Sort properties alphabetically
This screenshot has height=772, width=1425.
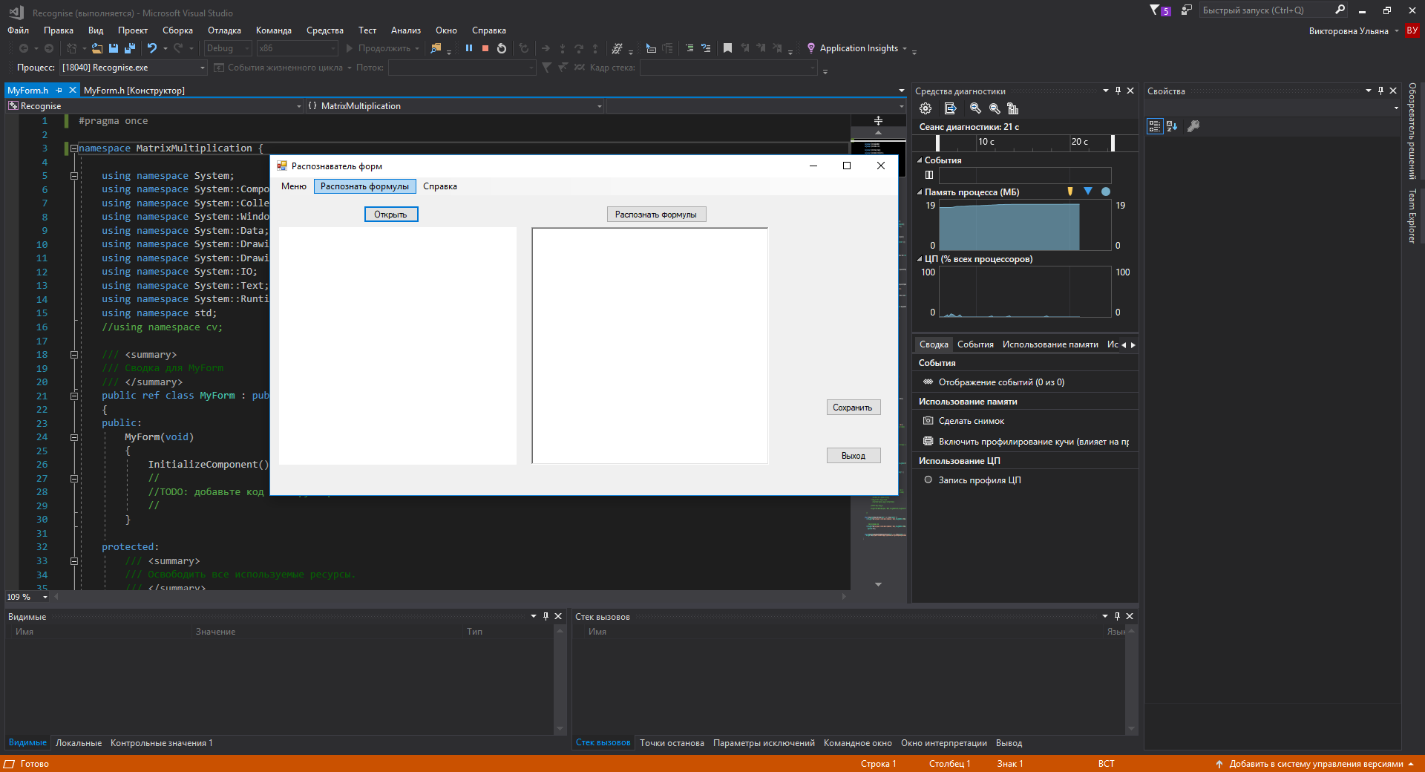coord(1172,126)
